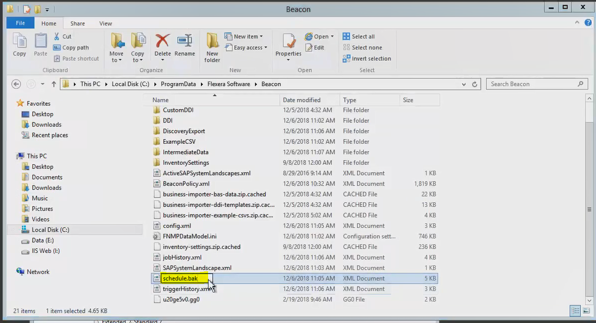Viewport: 596px width, 323px height.
Task: Open Explorer Help question mark icon
Action: point(588,23)
